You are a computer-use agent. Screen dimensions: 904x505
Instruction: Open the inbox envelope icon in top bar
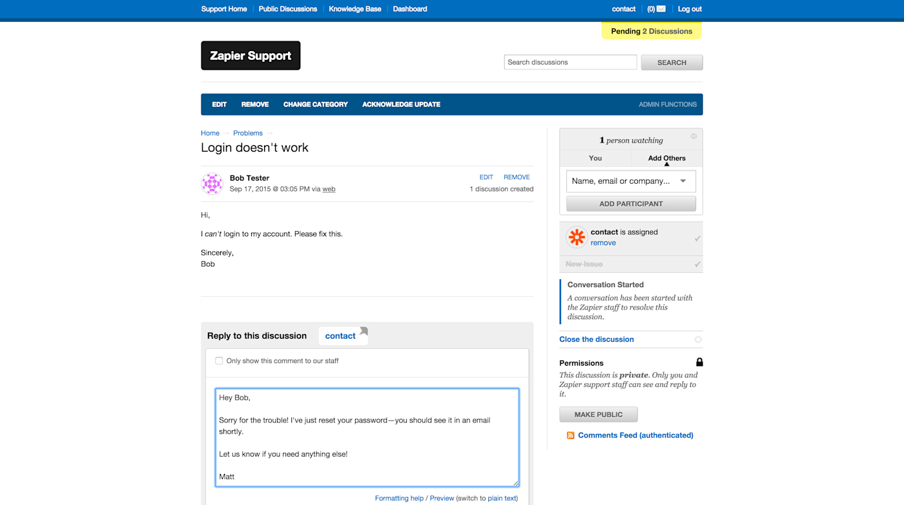coord(661,9)
